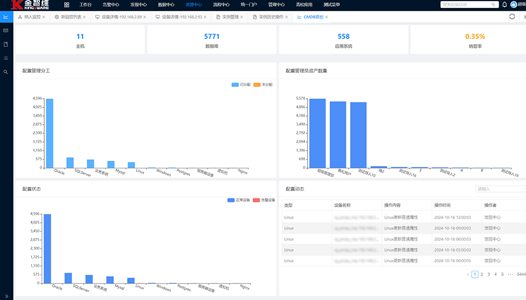526x300 pixels.
Task: Switch to the 实例历史操作 tab
Action: pyautogui.click(x=271, y=17)
